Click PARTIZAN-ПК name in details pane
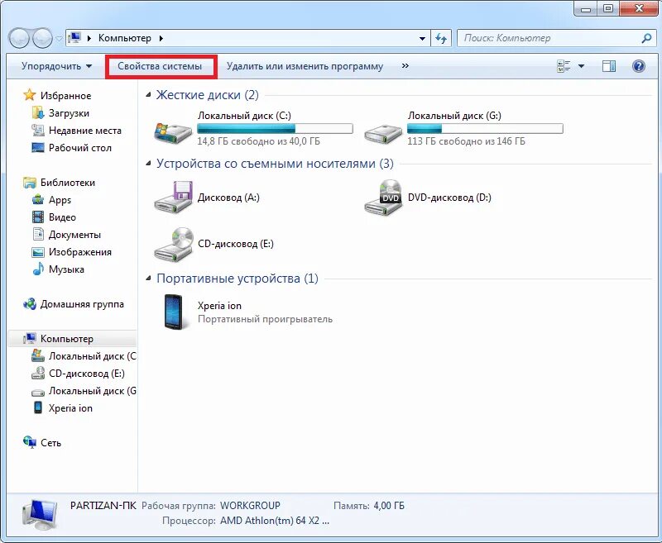Image resolution: width=662 pixels, height=543 pixels. coord(103,506)
